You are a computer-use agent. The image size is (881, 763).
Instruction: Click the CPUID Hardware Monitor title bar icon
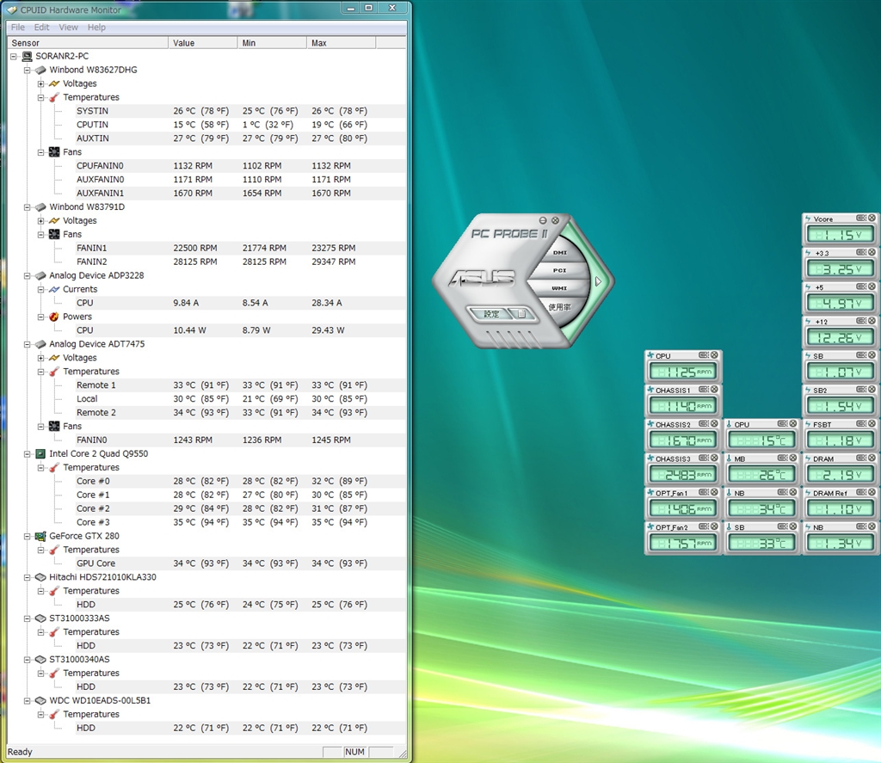coord(12,9)
